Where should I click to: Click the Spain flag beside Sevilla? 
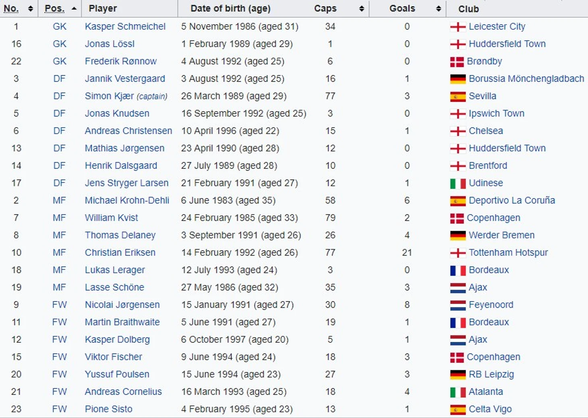pos(458,96)
